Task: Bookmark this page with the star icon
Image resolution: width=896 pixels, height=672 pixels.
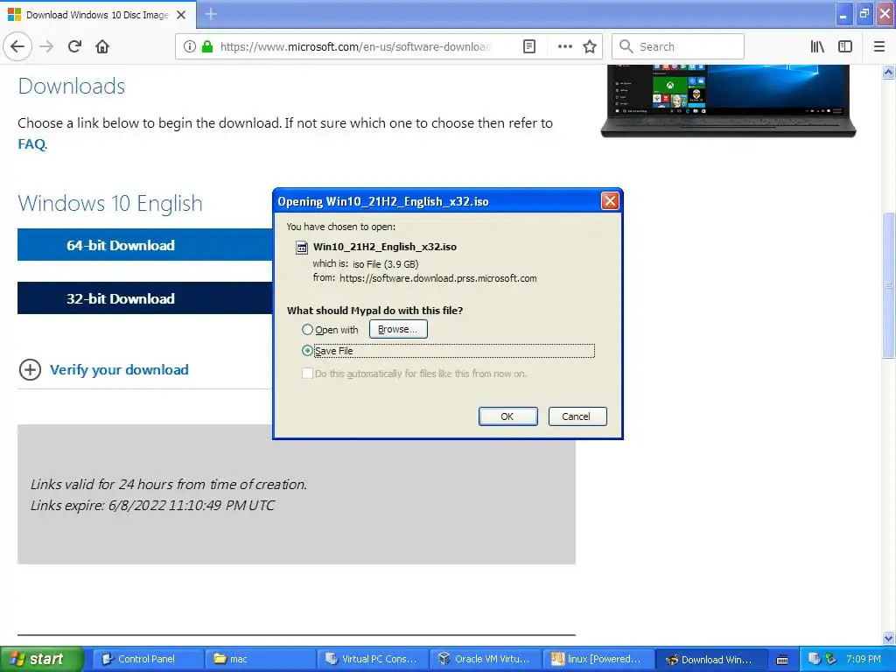Action: (590, 46)
